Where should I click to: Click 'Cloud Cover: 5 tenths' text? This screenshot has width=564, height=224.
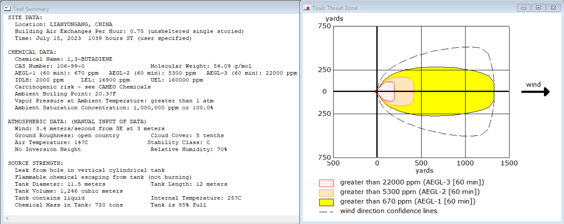[x=187, y=135]
